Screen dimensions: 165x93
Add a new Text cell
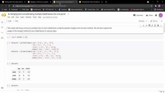pyautogui.click(x=16, y=21)
